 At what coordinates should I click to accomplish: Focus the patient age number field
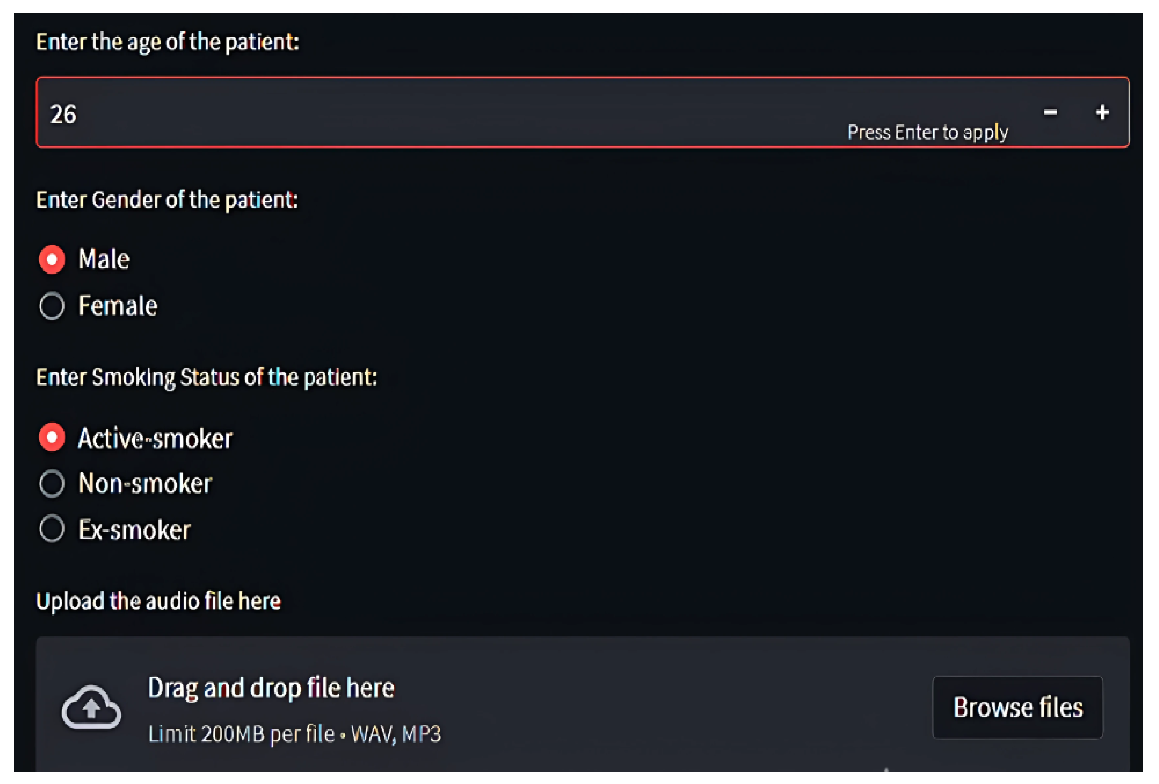pos(399,113)
